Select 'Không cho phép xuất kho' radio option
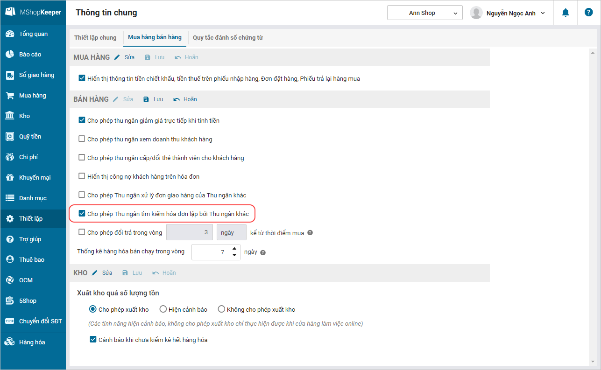 click(221, 309)
